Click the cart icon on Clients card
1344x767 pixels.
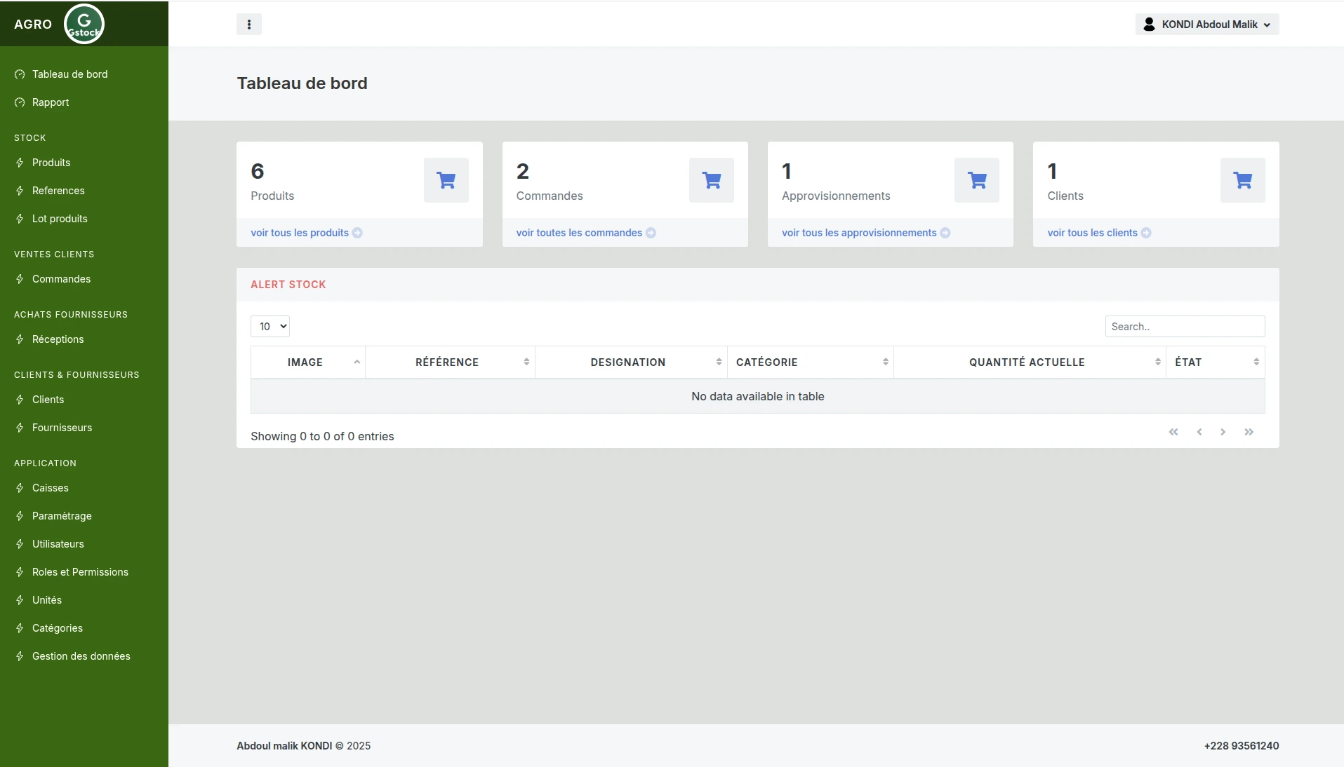1242,180
